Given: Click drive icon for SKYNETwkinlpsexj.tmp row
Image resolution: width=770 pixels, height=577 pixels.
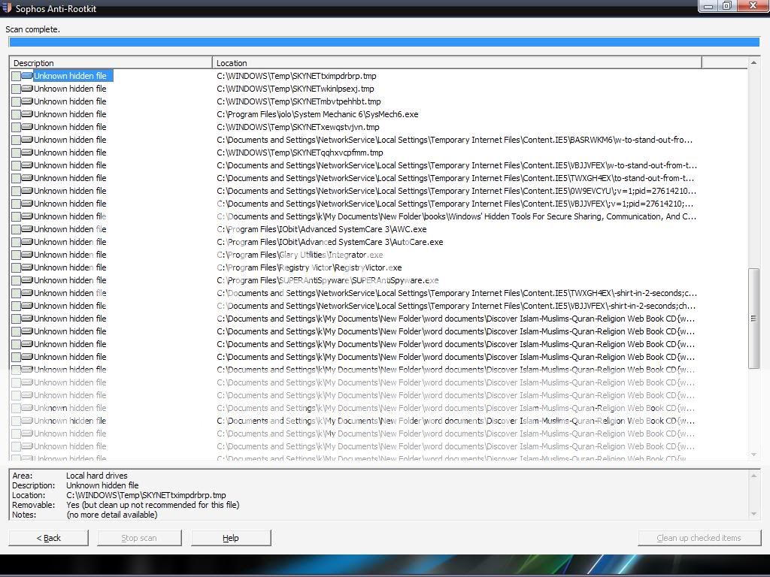Looking at the screenshot, I should point(27,89).
